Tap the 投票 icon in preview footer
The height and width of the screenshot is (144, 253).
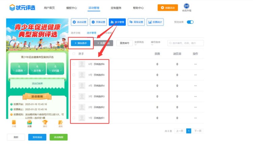point(29,122)
